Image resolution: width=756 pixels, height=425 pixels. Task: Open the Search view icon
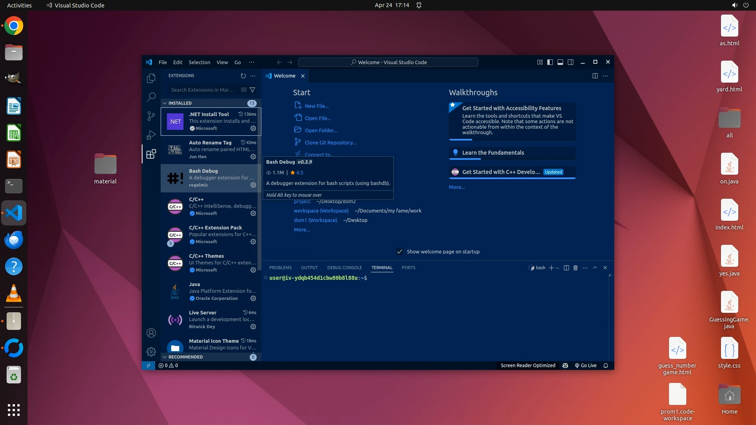pos(151,97)
